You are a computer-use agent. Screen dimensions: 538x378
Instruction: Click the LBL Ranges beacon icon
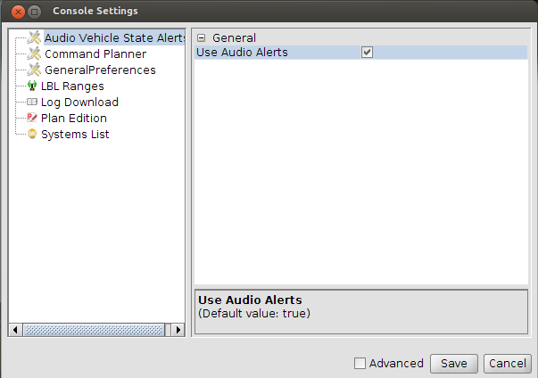pos(32,86)
